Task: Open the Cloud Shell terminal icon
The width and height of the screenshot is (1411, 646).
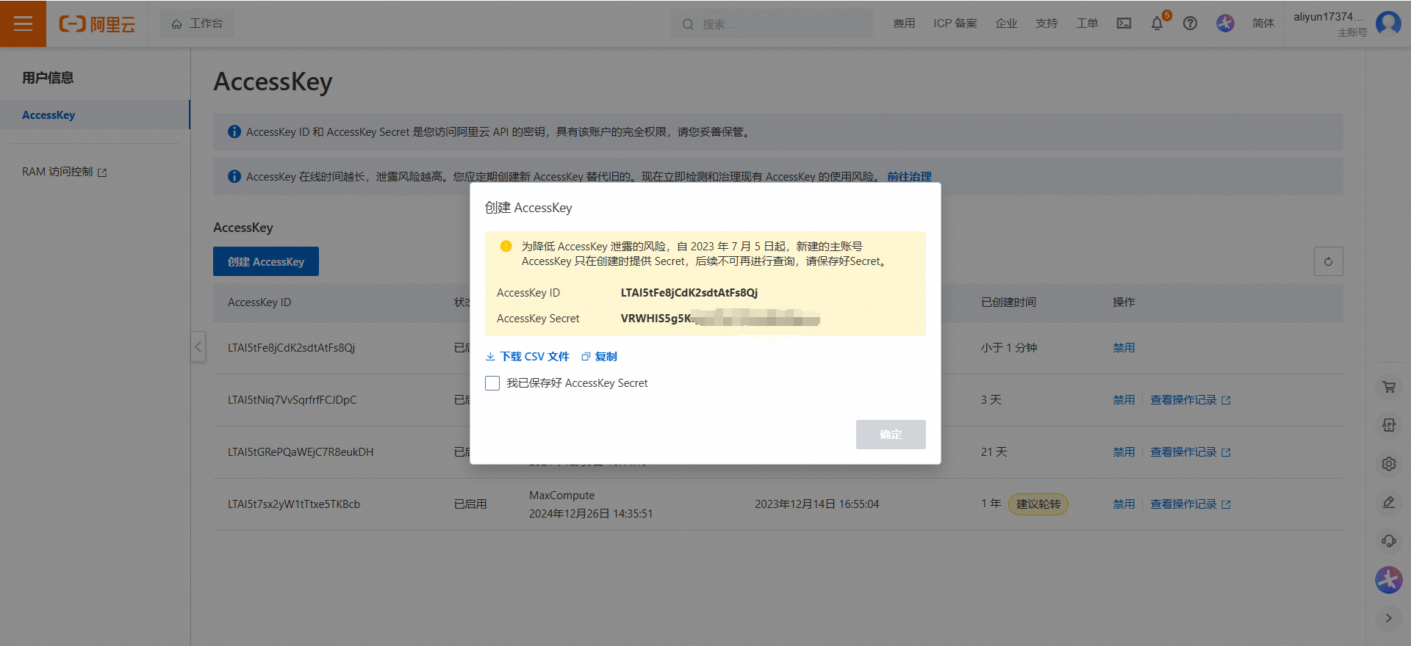Action: click(x=1124, y=23)
